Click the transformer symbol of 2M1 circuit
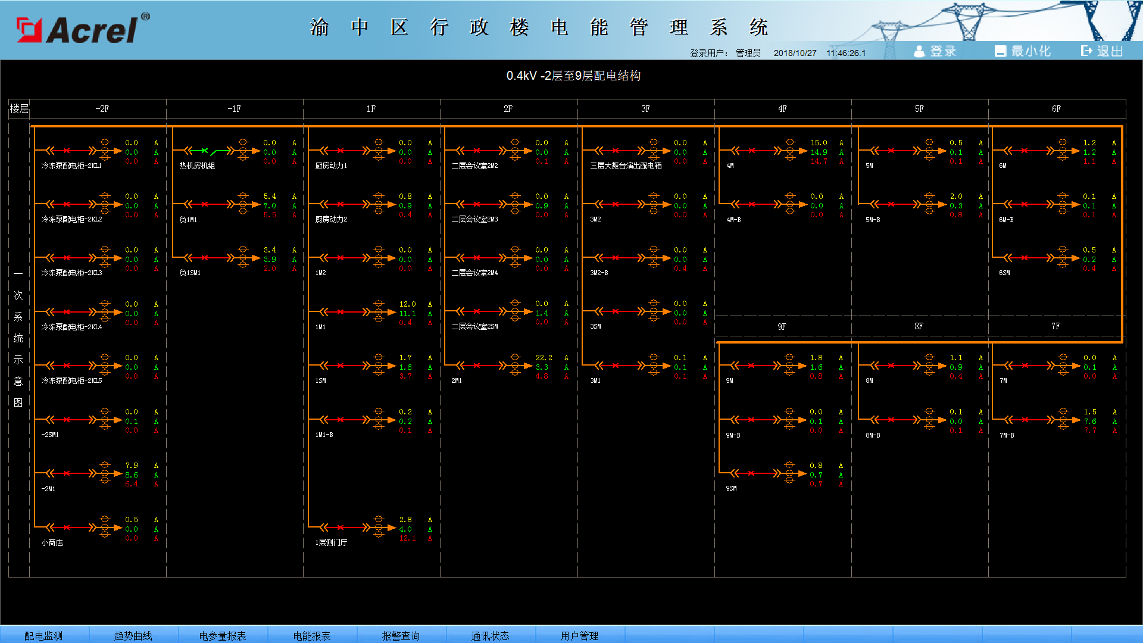The width and height of the screenshot is (1143, 643). pyautogui.click(x=515, y=366)
